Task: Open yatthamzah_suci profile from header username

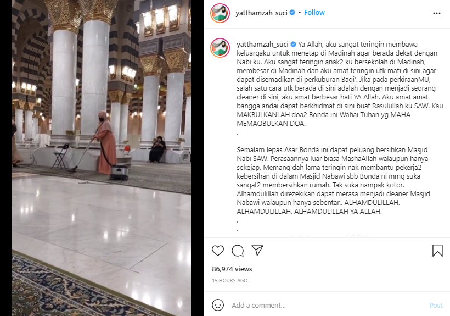Action: (x=261, y=13)
